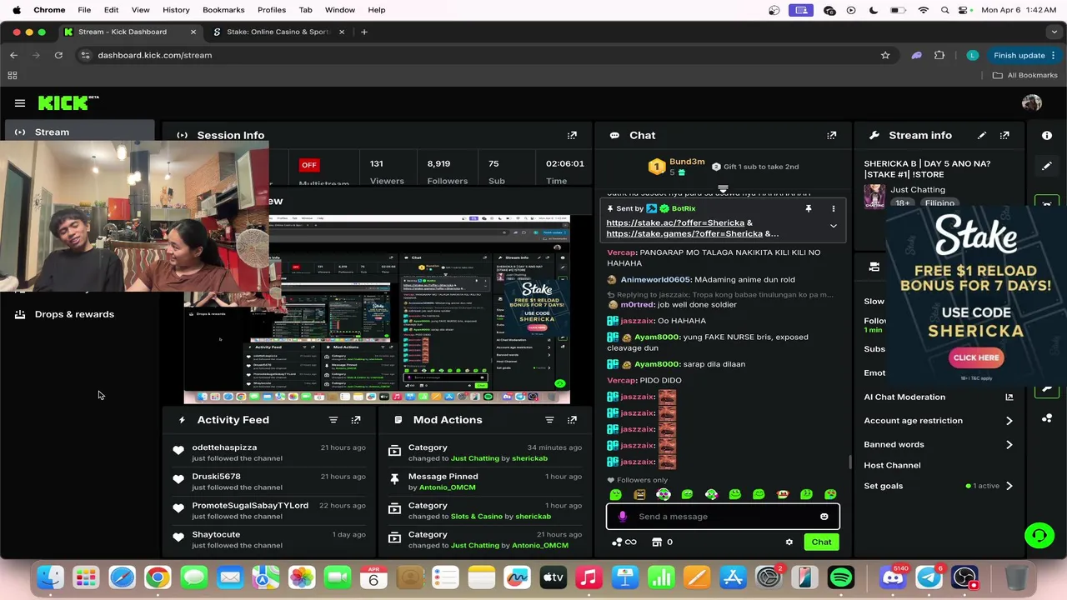Open Spotify from the Dock

(841, 577)
